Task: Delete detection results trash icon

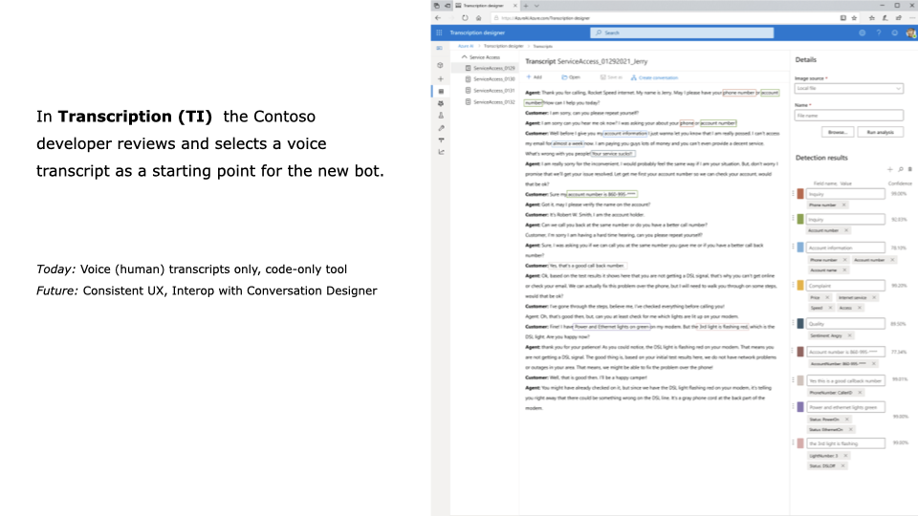Action: 909,170
